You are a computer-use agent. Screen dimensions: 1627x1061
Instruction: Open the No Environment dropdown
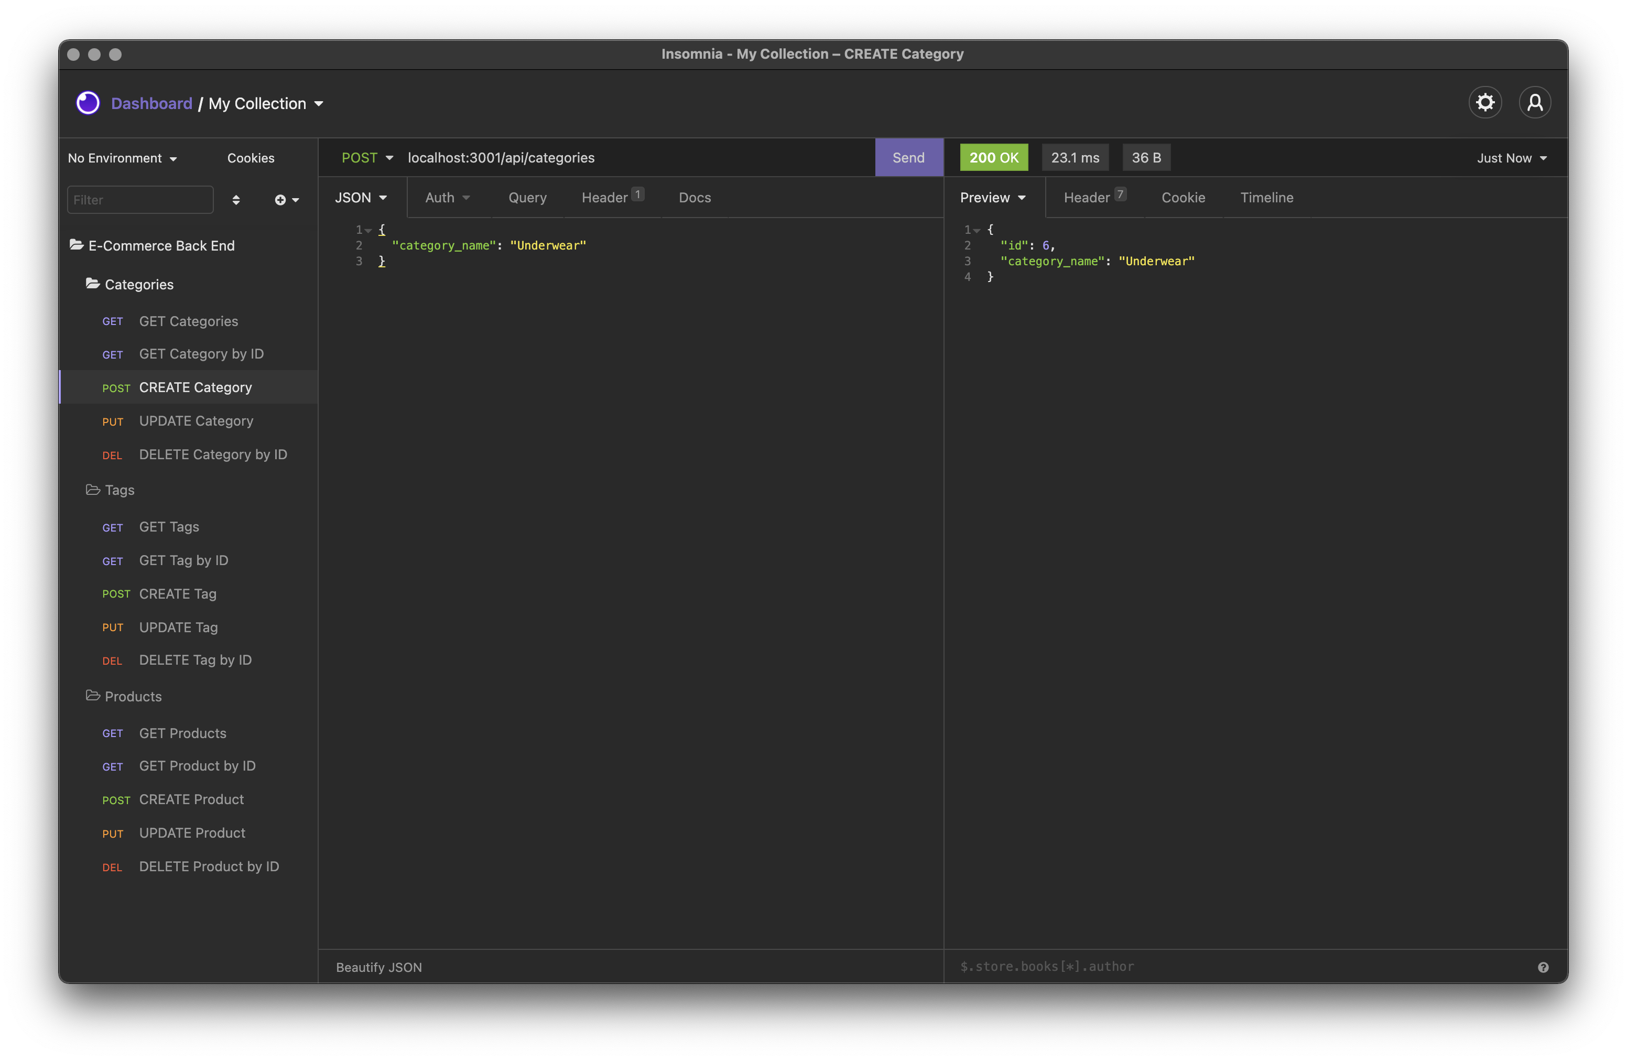click(x=122, y=158)
